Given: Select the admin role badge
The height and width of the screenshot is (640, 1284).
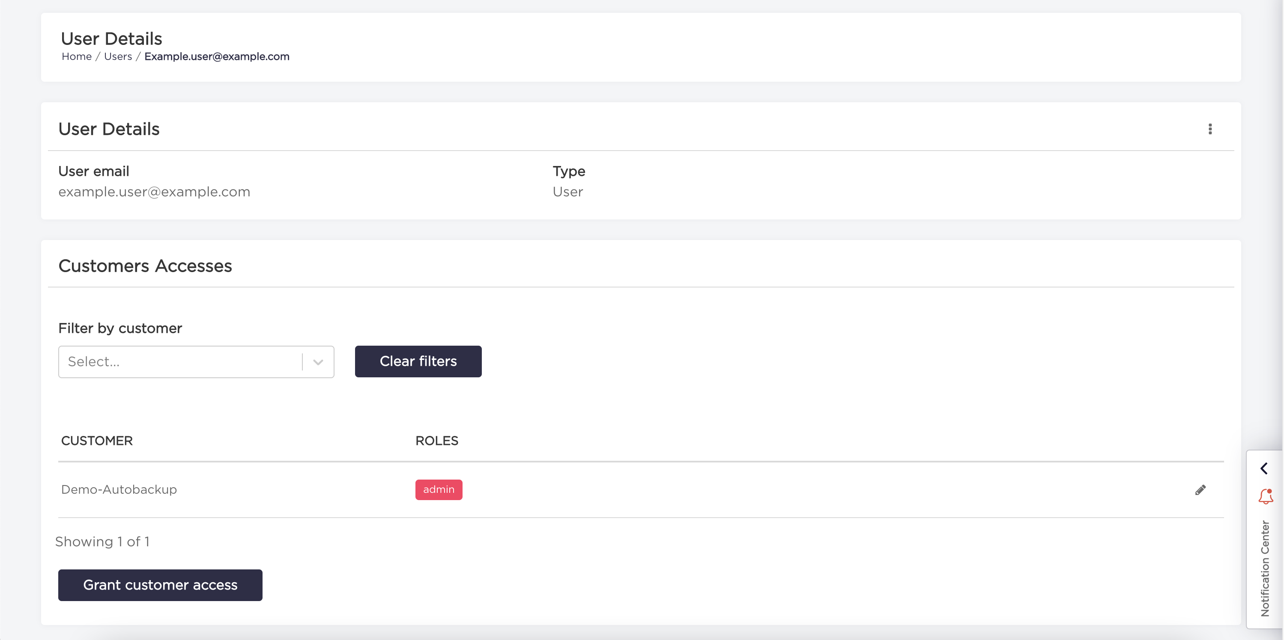Looking at the screenshot, I should (439, 489).
